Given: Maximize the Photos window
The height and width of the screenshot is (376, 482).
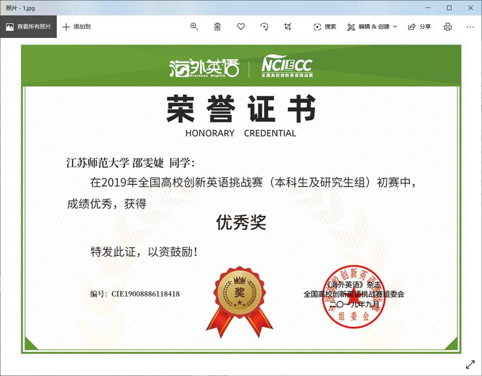Looking at the screenshot, I should (x=449, y=8).
